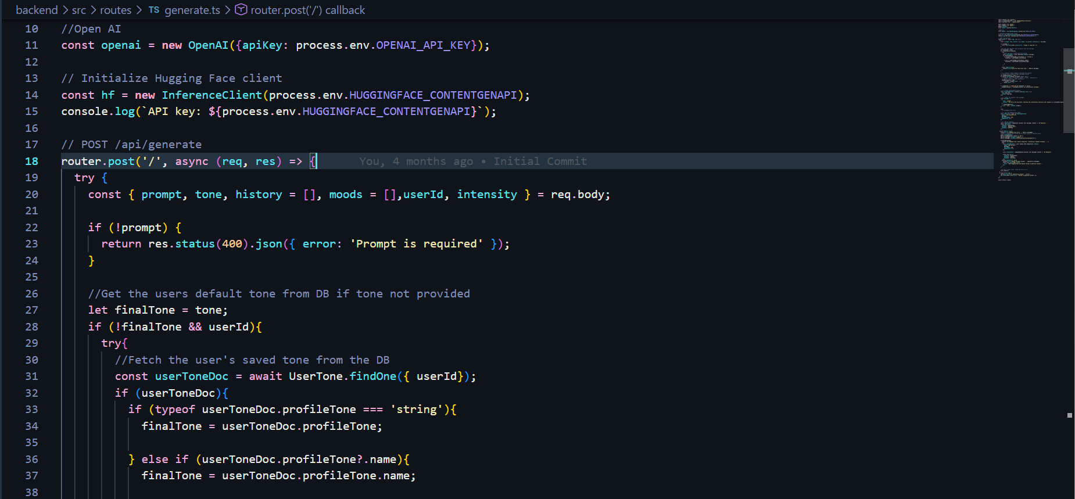Click the TS file icon in the breadcrumb
The image size is (1075, 499).
click(x=153, y=10)
